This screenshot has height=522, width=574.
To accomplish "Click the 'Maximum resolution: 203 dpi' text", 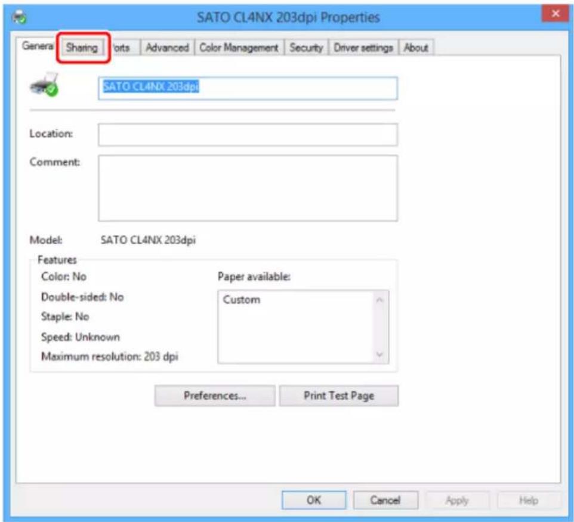I will 110,356.
